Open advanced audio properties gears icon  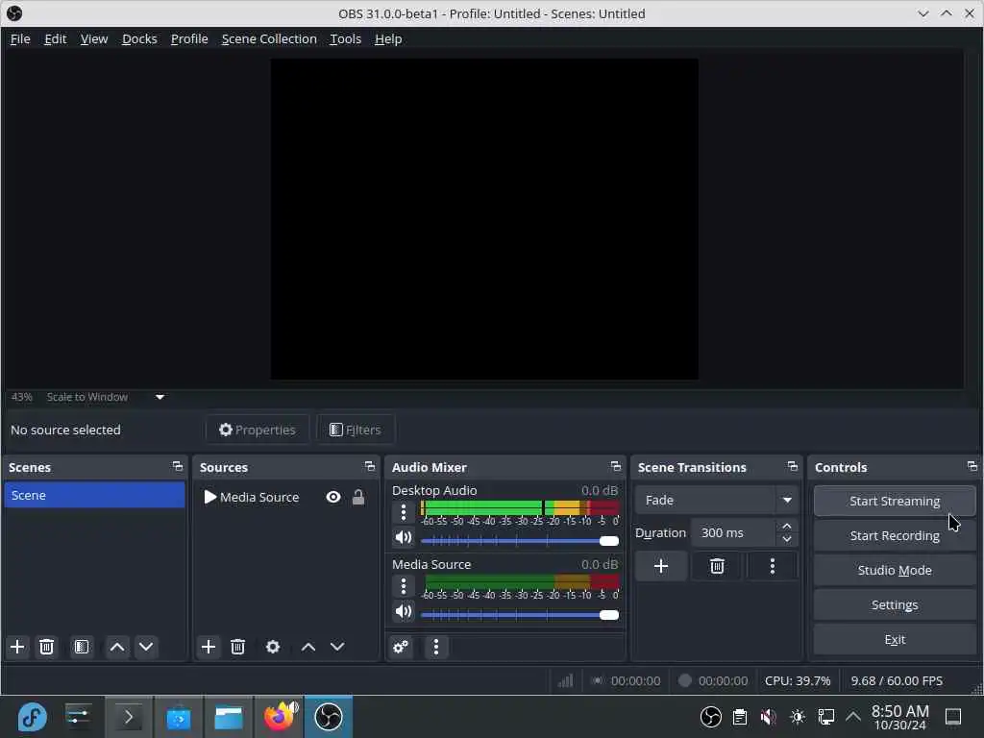(401, 647)
